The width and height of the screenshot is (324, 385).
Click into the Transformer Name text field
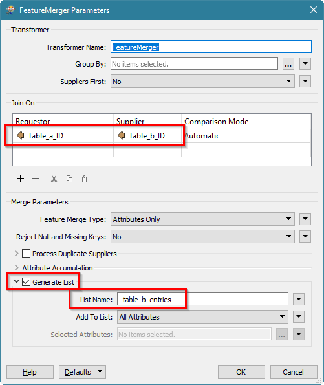coord(211,47)
